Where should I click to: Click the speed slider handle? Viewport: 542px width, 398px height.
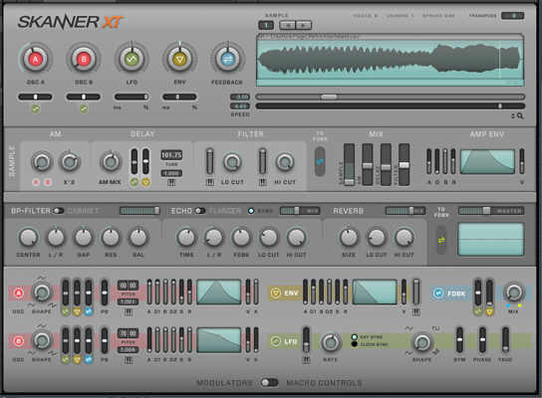click(x=500, y=106)
